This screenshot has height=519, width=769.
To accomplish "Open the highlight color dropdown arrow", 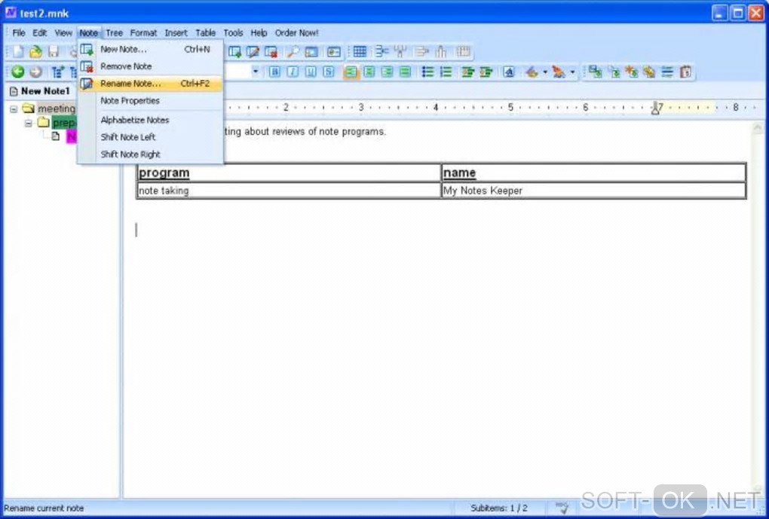I will tap(545, 72).
